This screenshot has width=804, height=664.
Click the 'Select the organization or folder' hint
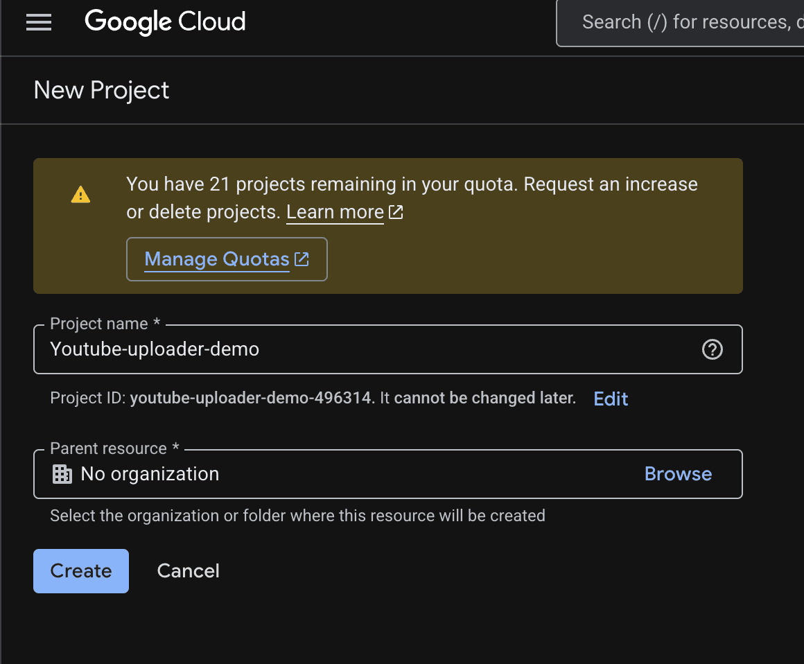click(297, 515)
